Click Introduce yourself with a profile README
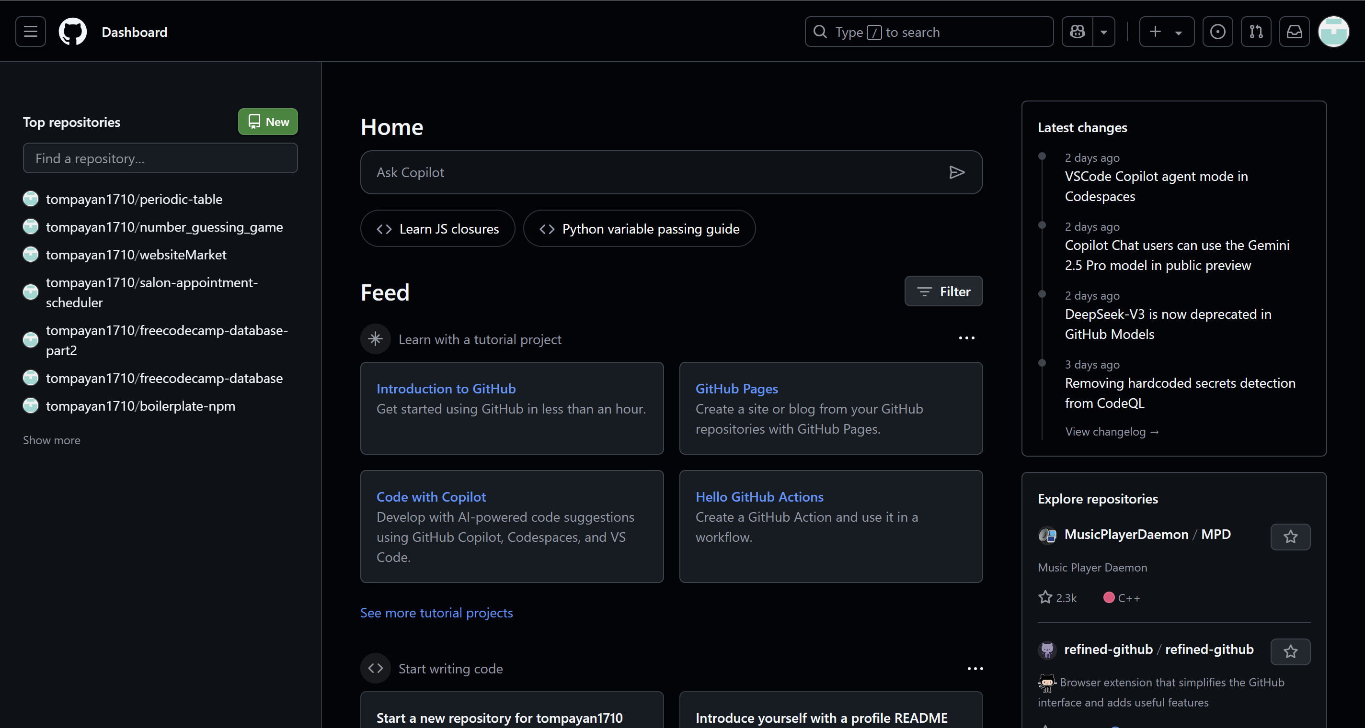1365x728 pixels. pyautogui.click(x=821, y=717)
